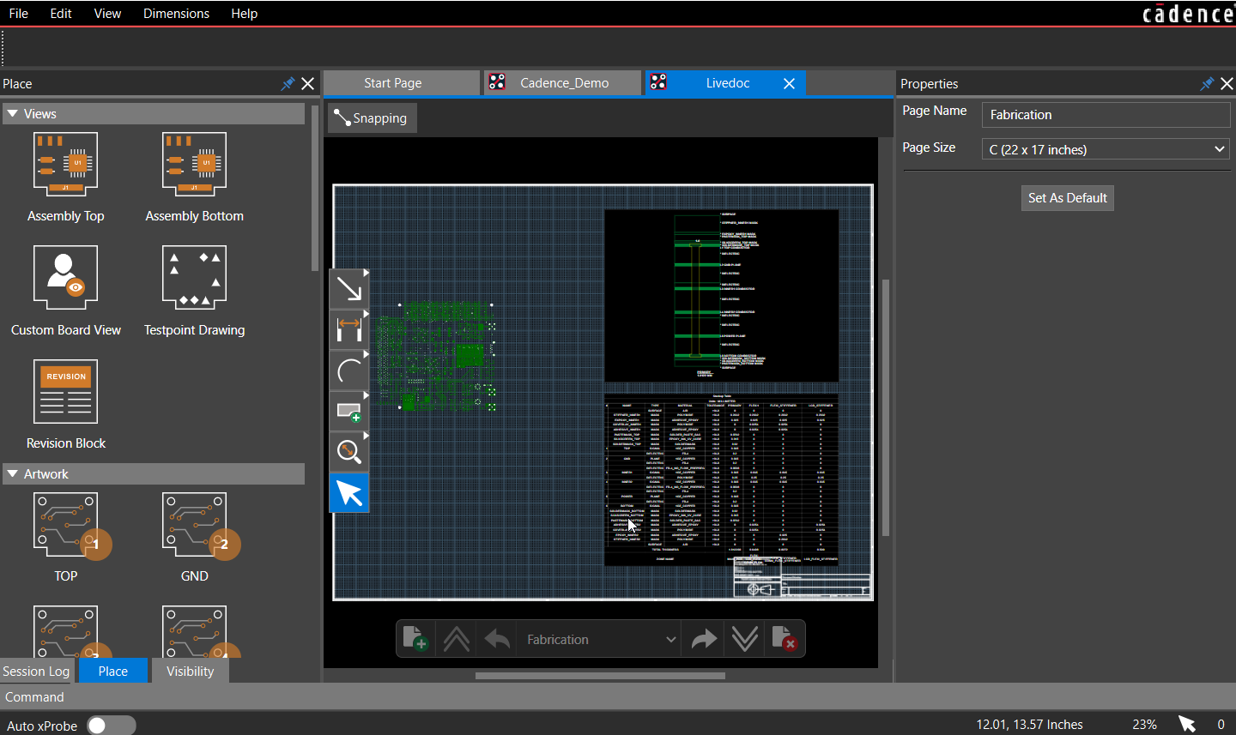1236x735 pixels.
Task: Pick the Testpoint Drawing icon
Action: (194, 277)
